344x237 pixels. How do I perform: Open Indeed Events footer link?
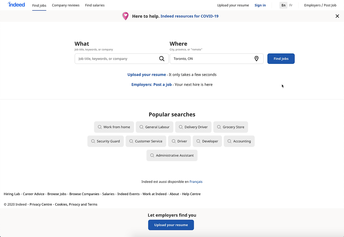128,194
